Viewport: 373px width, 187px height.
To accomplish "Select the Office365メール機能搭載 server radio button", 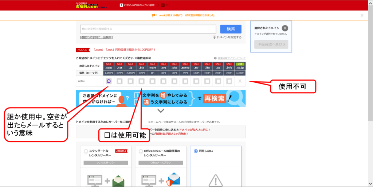I will point(141,151).
